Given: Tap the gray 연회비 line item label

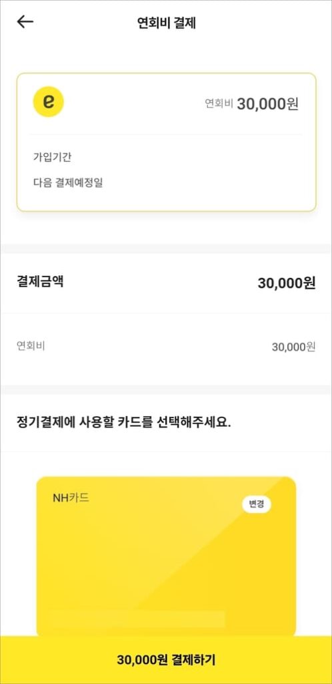Looking at the screenshot, I should click(x=31, y=347).
